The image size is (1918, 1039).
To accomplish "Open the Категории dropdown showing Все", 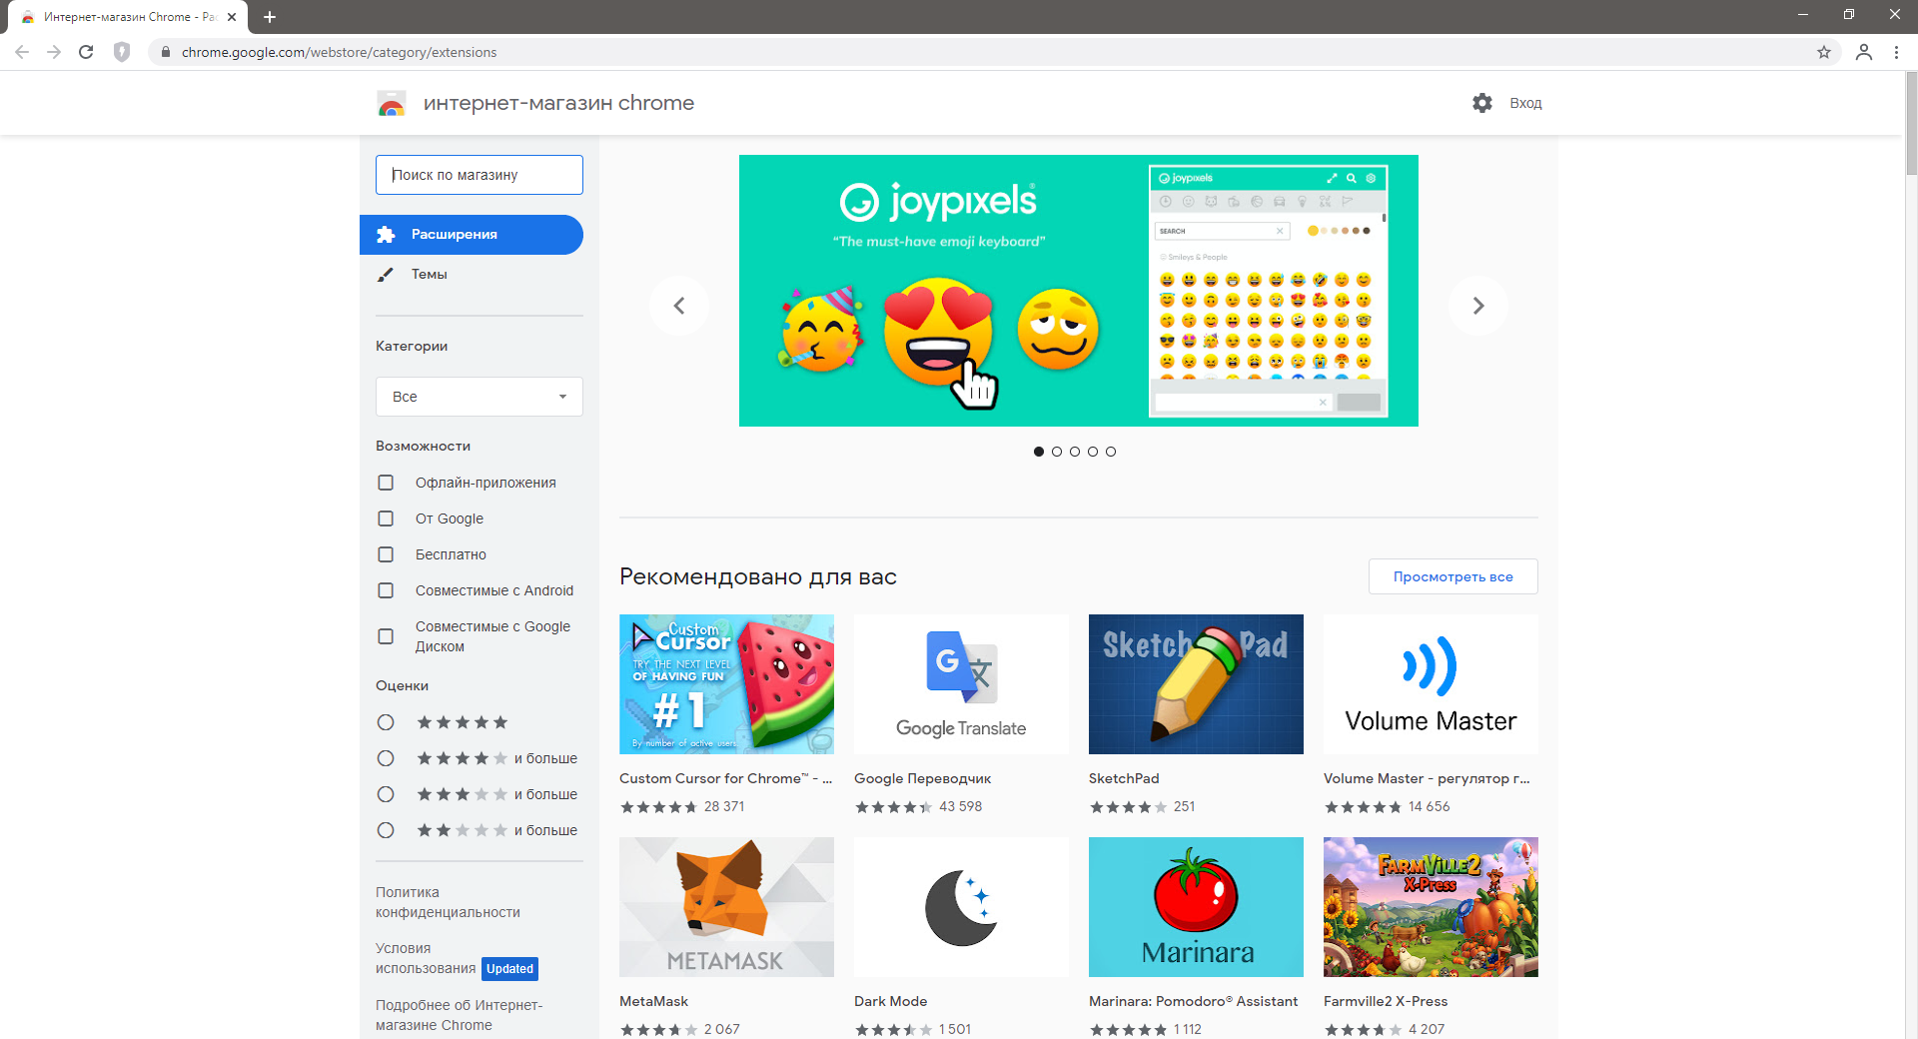I will coord(479,397).
